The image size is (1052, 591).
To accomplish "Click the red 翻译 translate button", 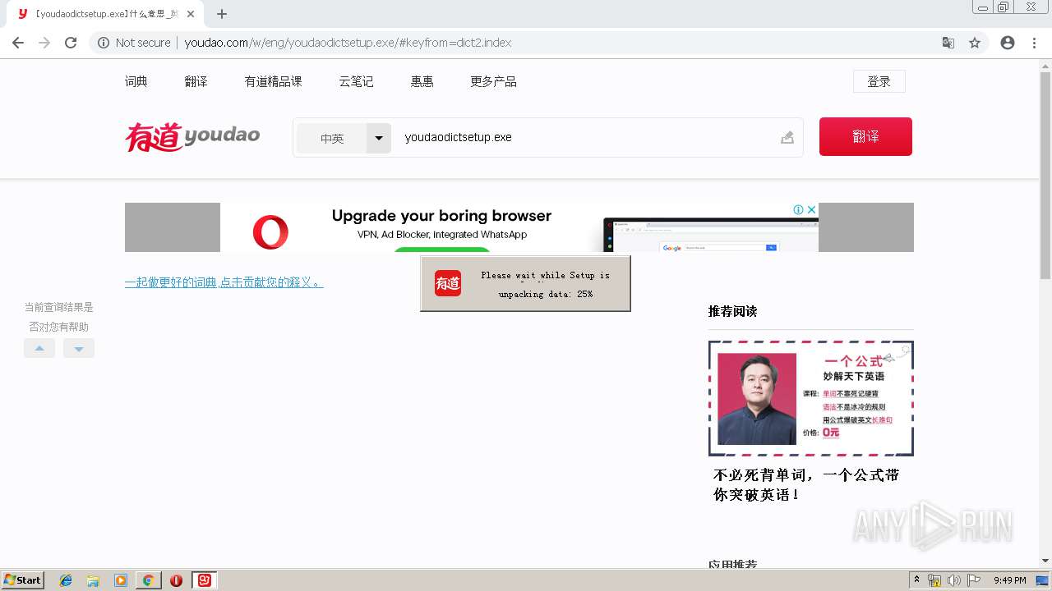I will (x=865, y=136).
